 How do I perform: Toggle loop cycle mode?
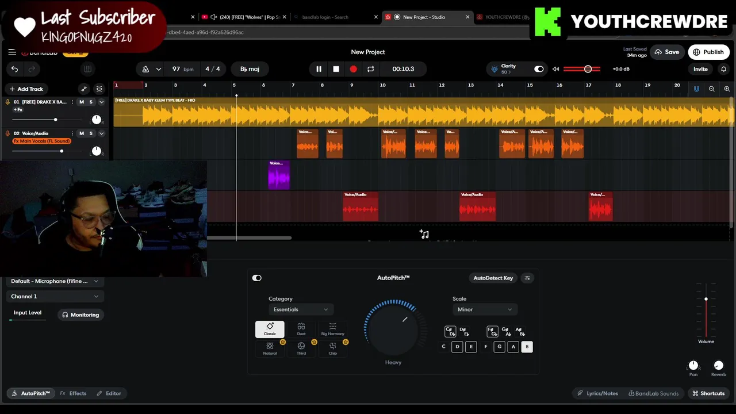coord(370,69)
